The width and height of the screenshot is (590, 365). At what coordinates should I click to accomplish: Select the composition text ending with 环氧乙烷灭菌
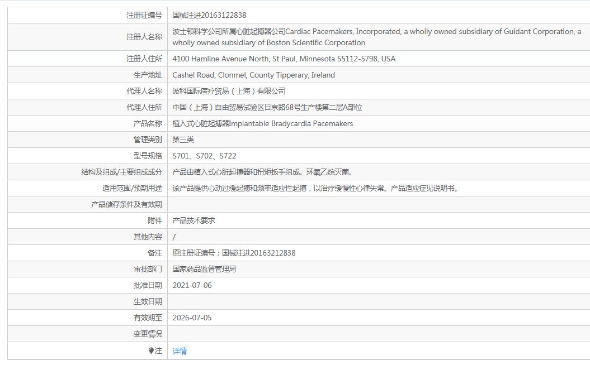click(263, 171)
